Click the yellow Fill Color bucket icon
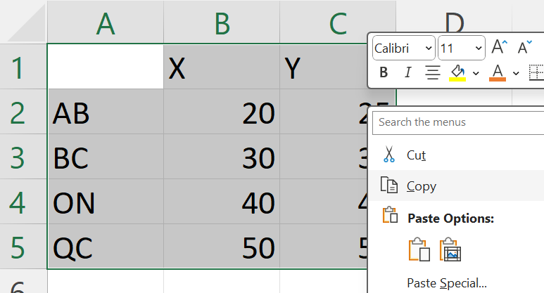This screenshot has height=293, width=544. [x=457, y=72]
